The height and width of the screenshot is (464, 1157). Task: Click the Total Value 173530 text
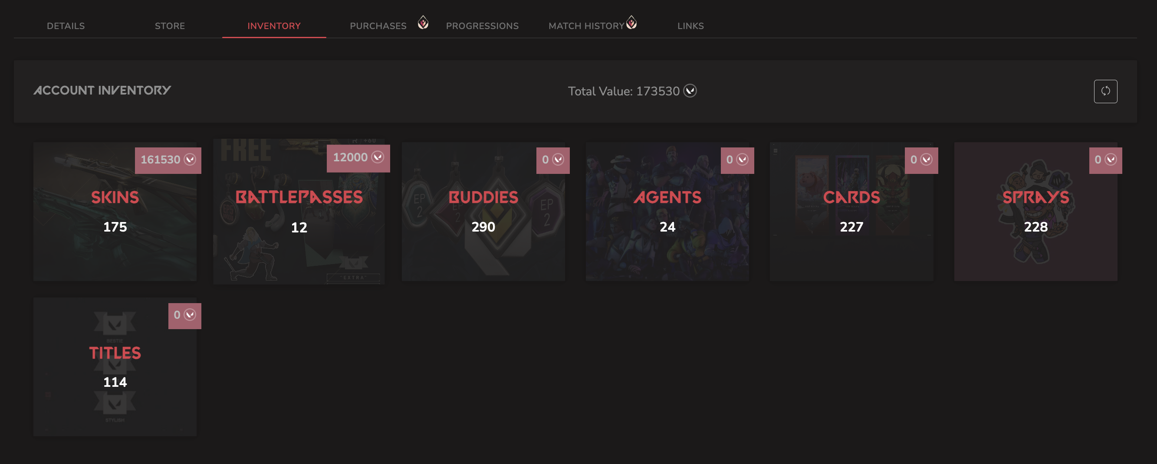click(x=623, y=91)
